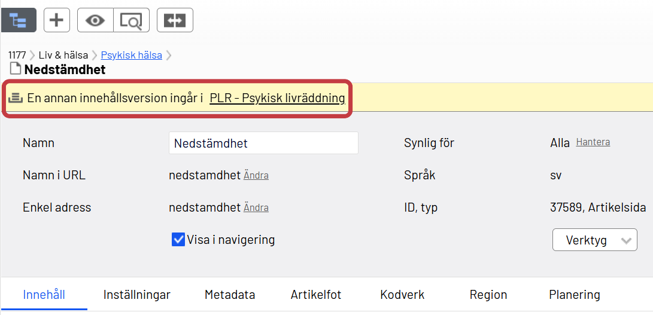Open the Verktyg dropdown
The height and width of the screenshot is (315, 653).
click(594, 240)
